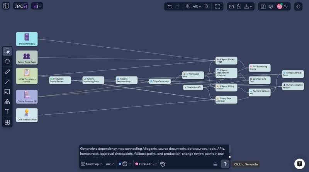The image size is (309, 172).
Task: Select the Privacy Gate Approval node
Action: 226,100
